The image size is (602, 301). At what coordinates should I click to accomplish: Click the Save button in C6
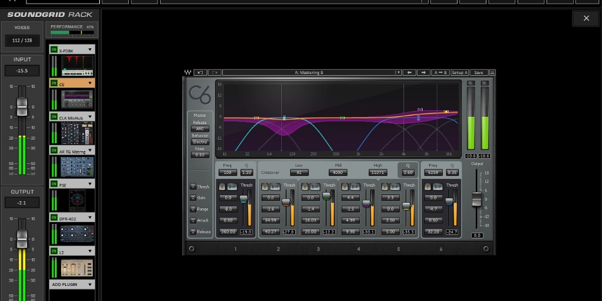coord(479,73)
